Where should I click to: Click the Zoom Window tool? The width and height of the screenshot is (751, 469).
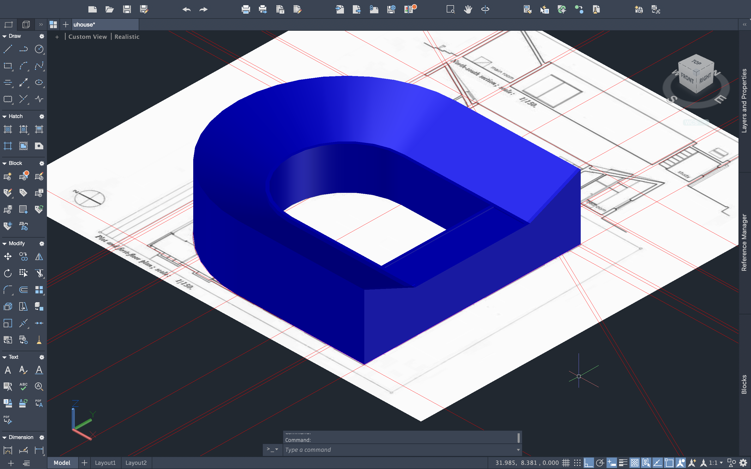pyautogui.click(x=451, y=9)
